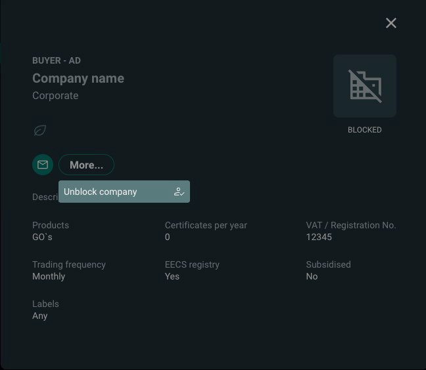Click the user-check icon in Unblock company
Viewport: 426px width, 370px height.
179,192
